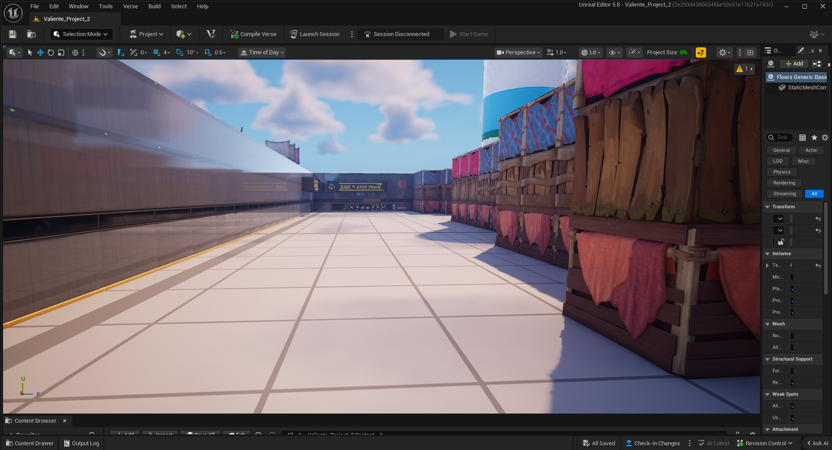Click the yellow warning indicator
The height and width of the screenshot is (450, 832).
[x=744, y=69]
